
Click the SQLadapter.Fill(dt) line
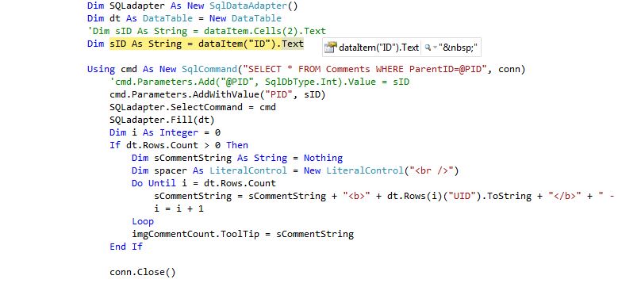[x=162, y=120]
